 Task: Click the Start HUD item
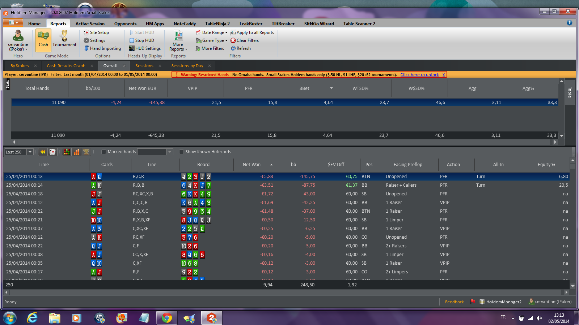[141, 32]
